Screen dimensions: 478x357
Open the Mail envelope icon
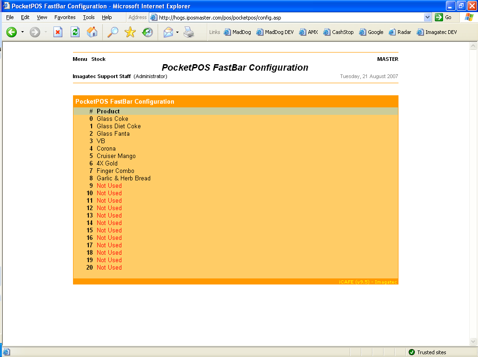click(168, 32)
